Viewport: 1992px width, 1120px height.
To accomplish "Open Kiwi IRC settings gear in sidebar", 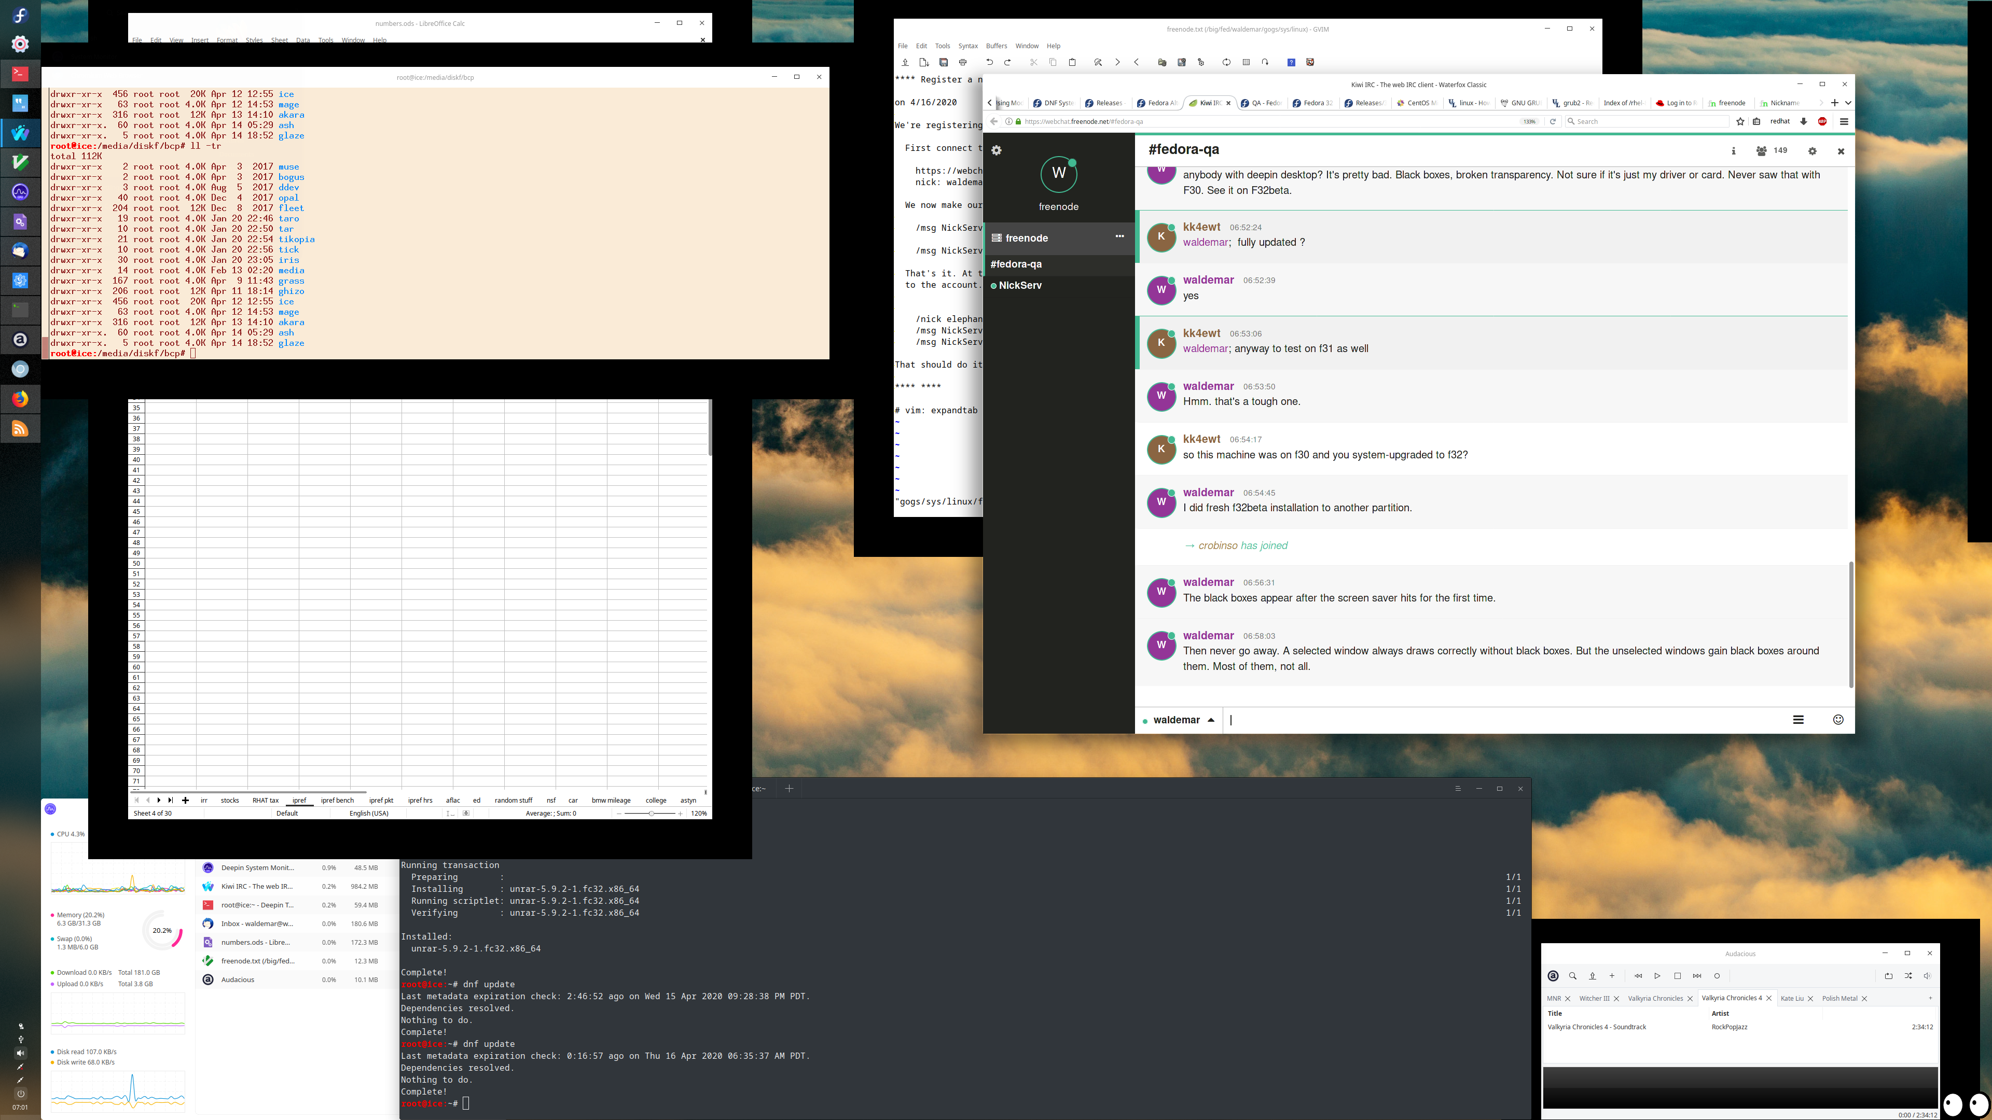I will pos(997,151).
